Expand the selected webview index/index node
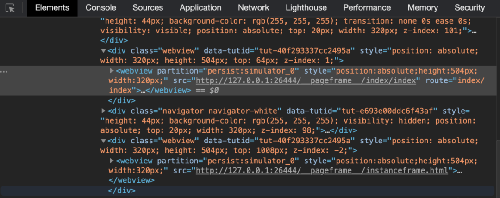 (x=112, y=71)
